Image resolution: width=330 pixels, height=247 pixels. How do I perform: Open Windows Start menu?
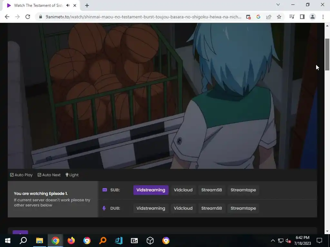[8, 241]
